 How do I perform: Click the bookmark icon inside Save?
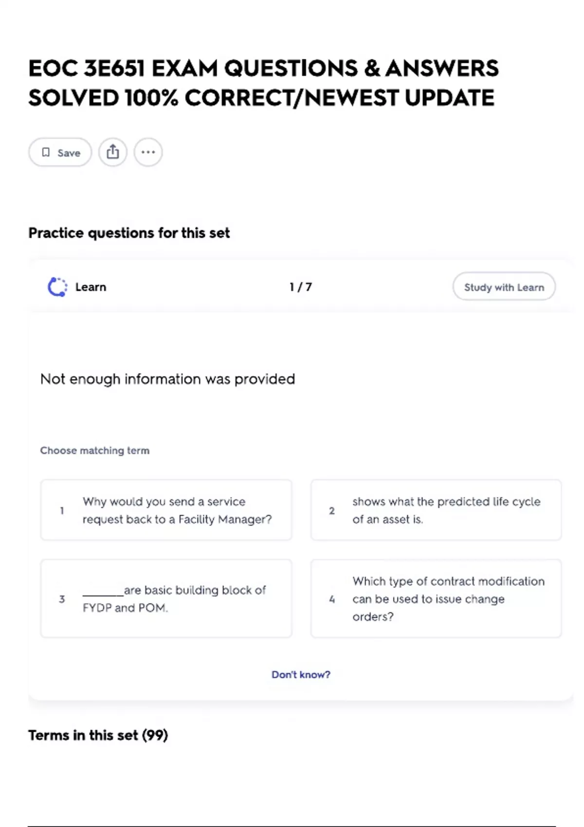(x=46, y=152)
